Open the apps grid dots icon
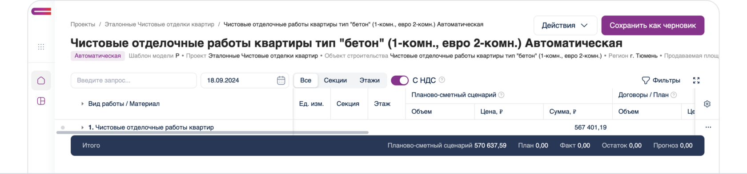The width and height of the screenshot is (747, 174). pos(41,47)
